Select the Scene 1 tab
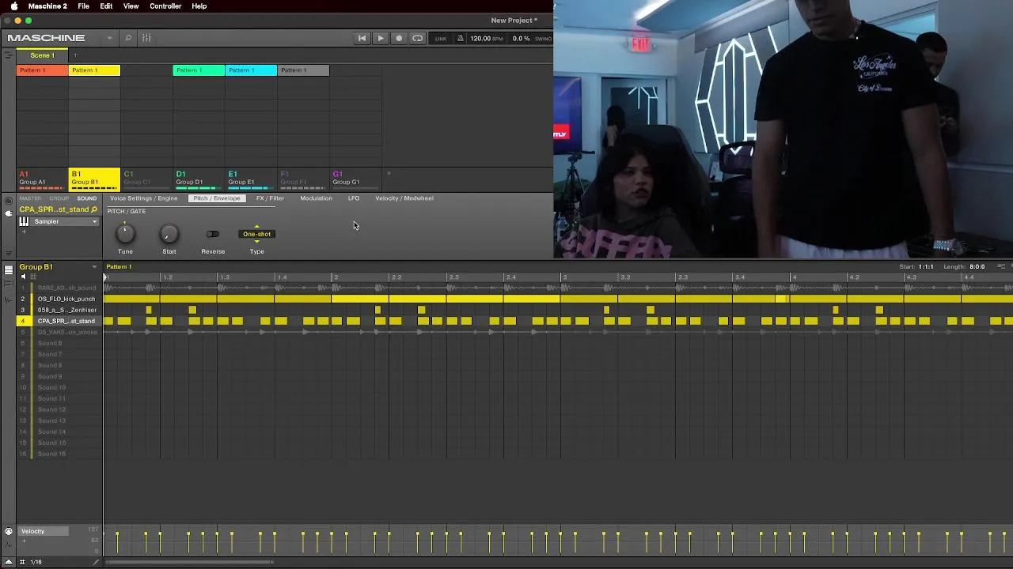The image size is (1013, 569). (x=43, y=55)
